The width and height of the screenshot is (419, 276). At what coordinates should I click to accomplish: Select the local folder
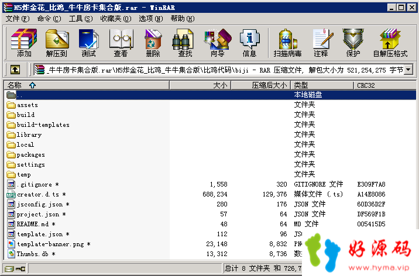(20, 144)
